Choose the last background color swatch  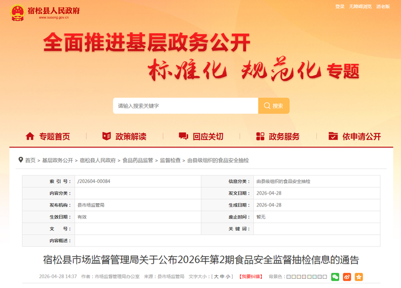pyautogui.click(x=325, y=277)
